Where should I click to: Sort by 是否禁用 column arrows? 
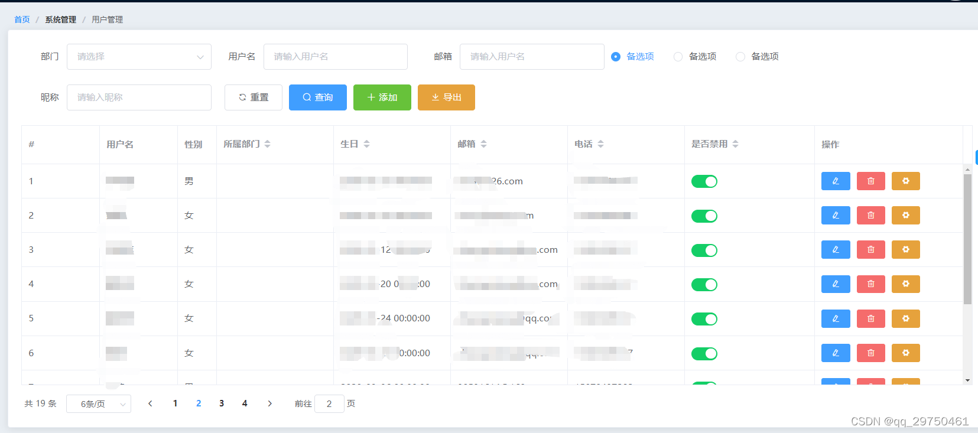point(735,144)
